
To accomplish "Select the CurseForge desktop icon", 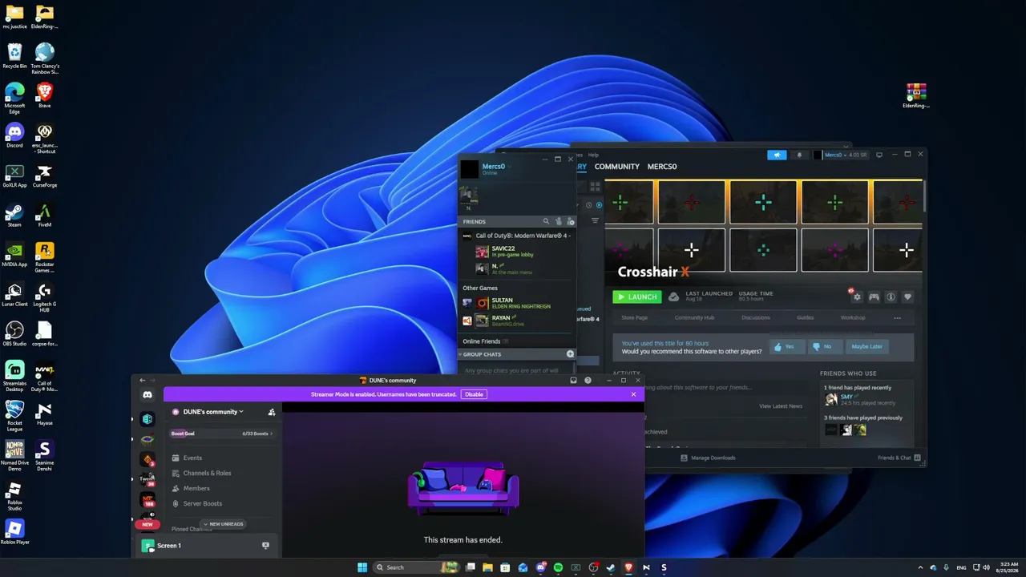I will click(44, 176).
